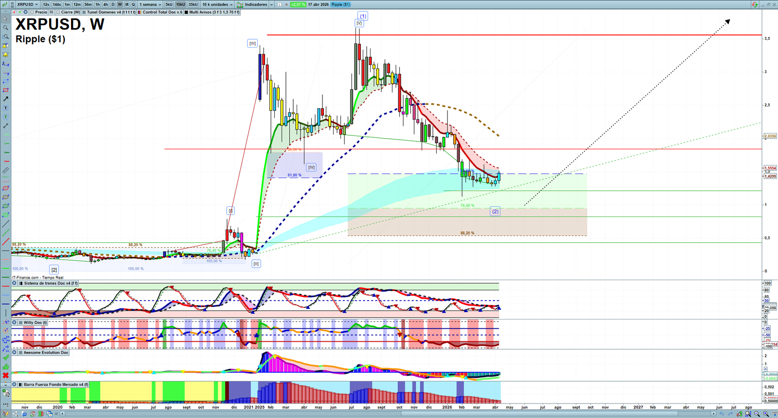Click the list icon next to Precio
The width and height of the screenshot is (778, 418).
coord(52,12)
